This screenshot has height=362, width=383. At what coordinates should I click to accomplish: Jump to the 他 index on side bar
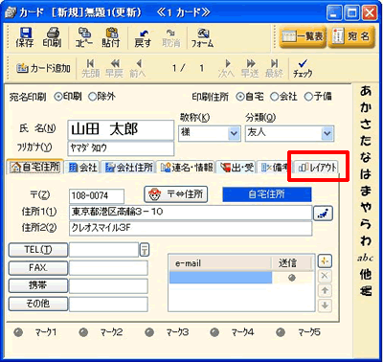pos(366,274)
